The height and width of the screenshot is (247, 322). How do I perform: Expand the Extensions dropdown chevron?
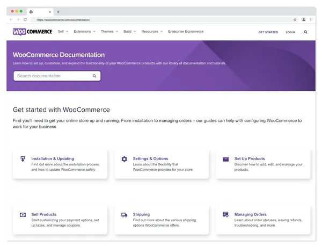[94, 32]
